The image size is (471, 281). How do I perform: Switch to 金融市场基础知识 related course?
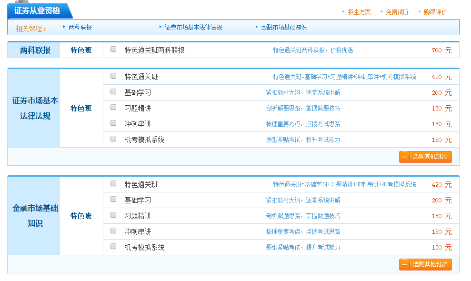[x=283, y=27]
